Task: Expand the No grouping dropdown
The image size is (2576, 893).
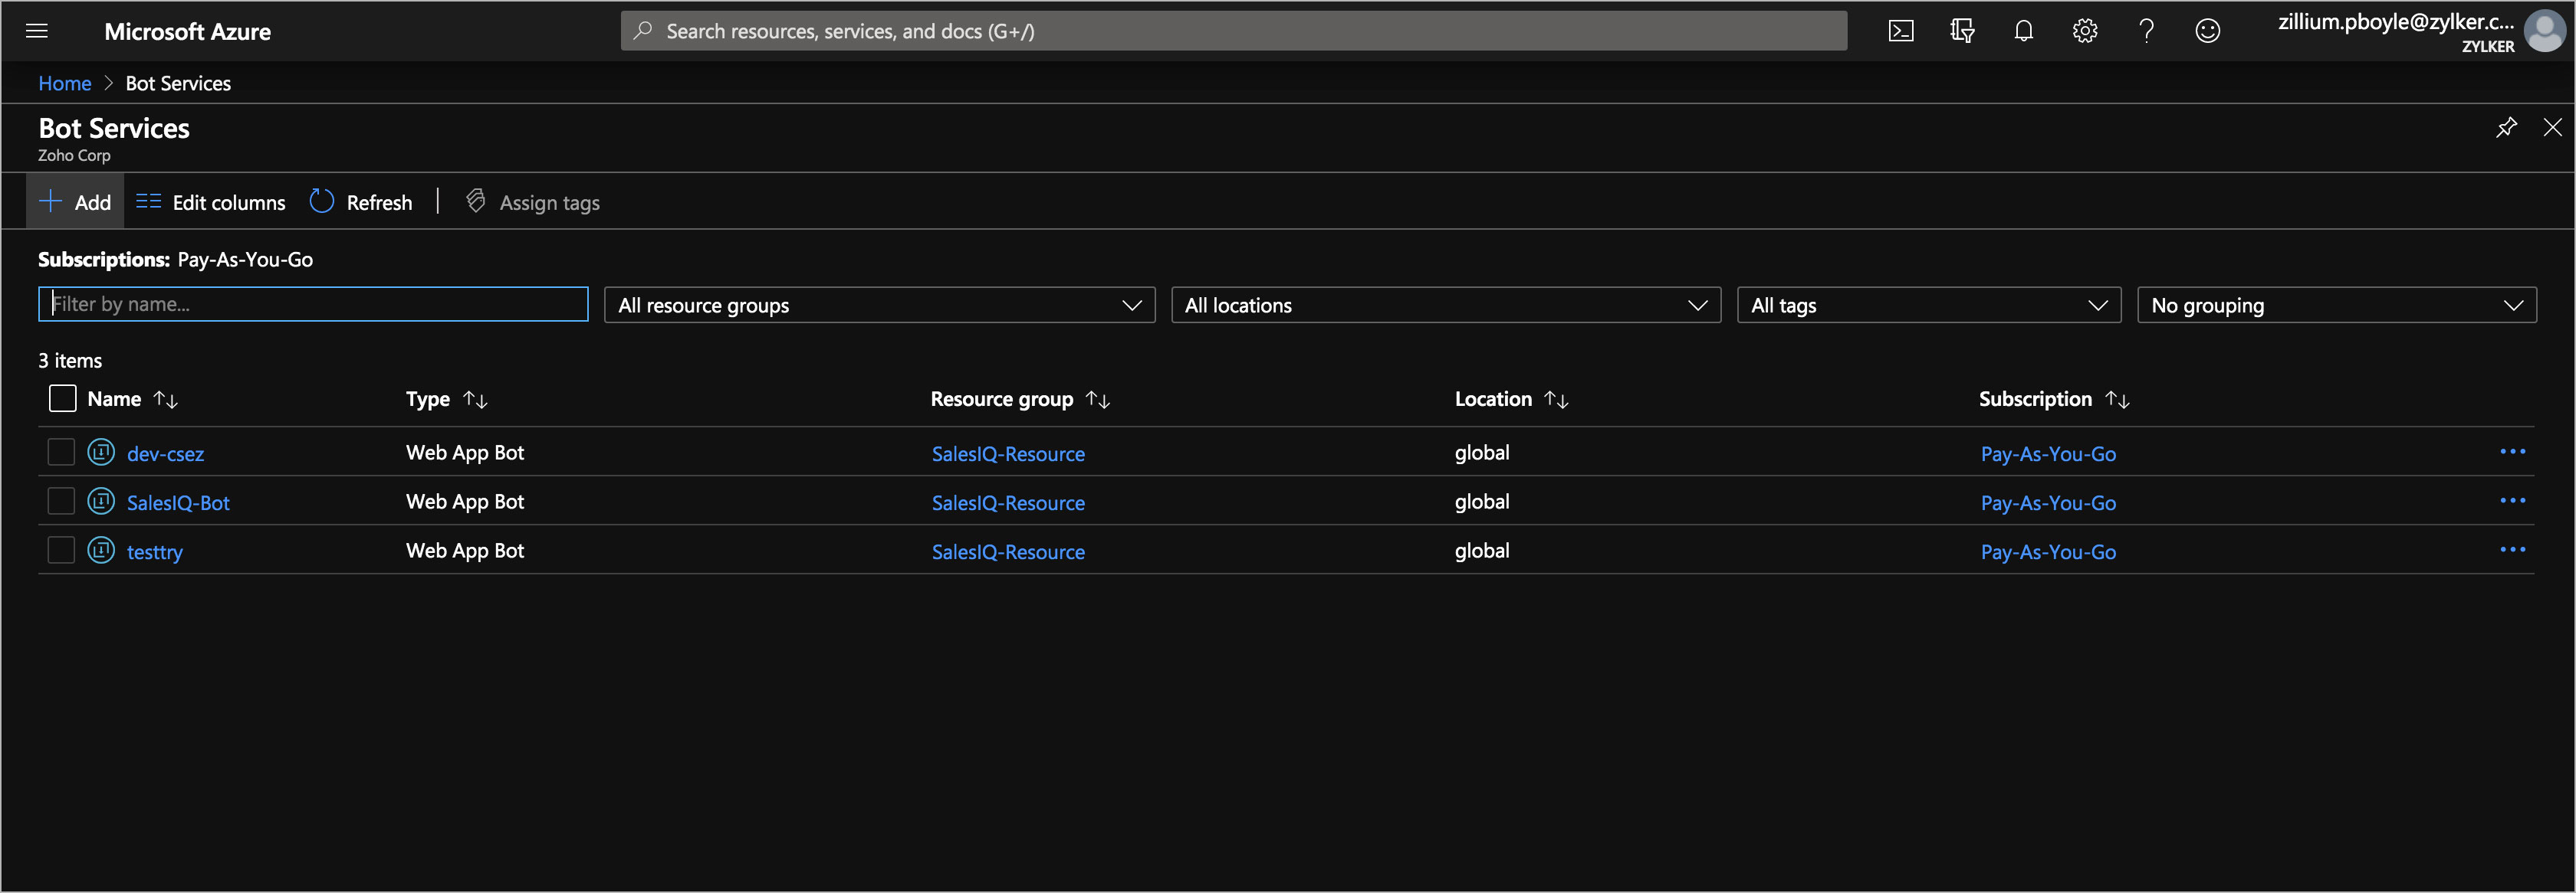Action: pos(2335,305)
